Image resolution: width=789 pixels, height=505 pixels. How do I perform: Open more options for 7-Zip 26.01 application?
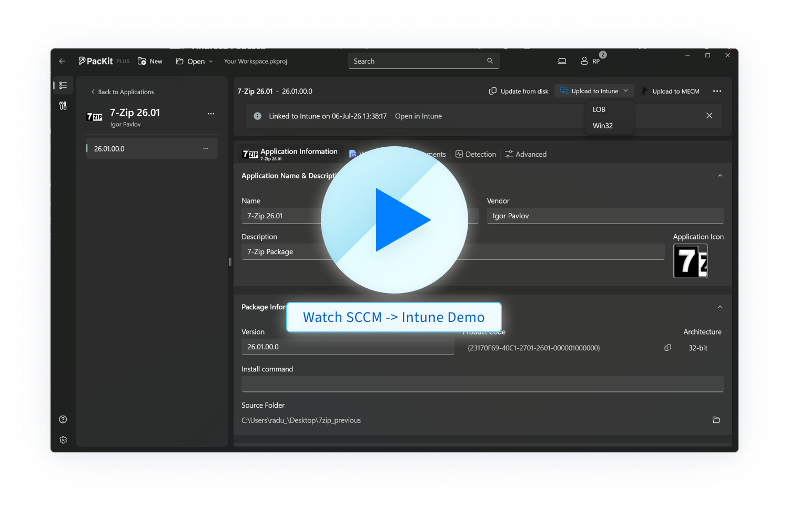(211, 114)
